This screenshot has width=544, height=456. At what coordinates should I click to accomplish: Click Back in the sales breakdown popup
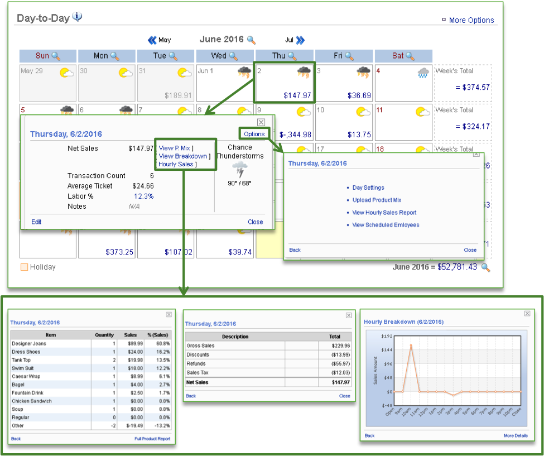click(x=191, y=396)
